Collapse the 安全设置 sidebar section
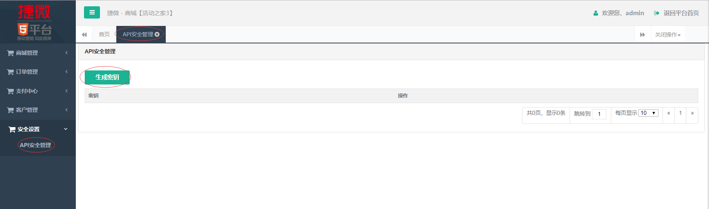 (x=38, y=129)
